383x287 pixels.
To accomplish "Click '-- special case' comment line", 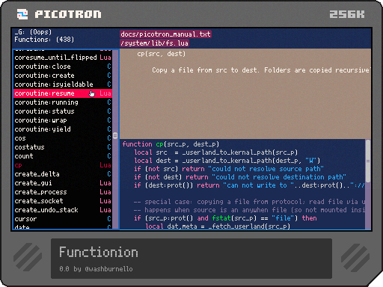I will [250, 202].
